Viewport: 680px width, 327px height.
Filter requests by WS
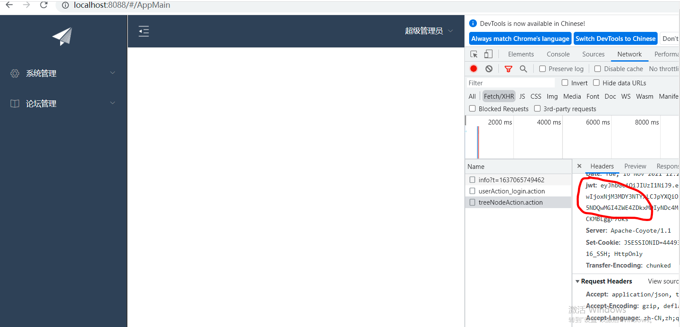[x=626, y=97]
